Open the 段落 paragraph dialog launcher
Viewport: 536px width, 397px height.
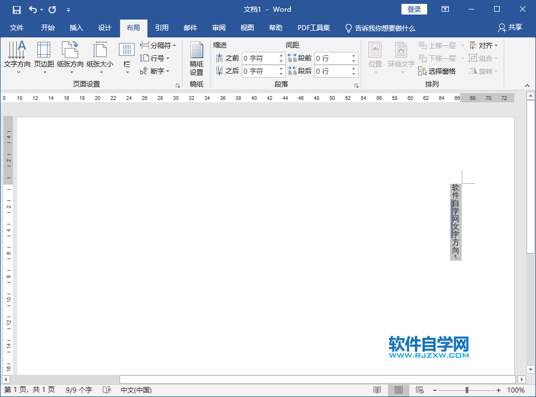pos(356,84)
